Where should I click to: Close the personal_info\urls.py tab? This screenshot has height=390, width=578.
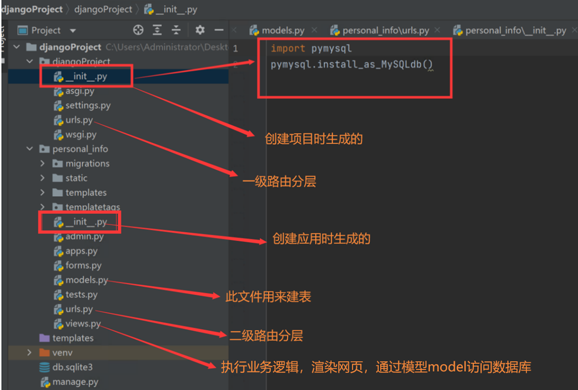pos(437,30)
